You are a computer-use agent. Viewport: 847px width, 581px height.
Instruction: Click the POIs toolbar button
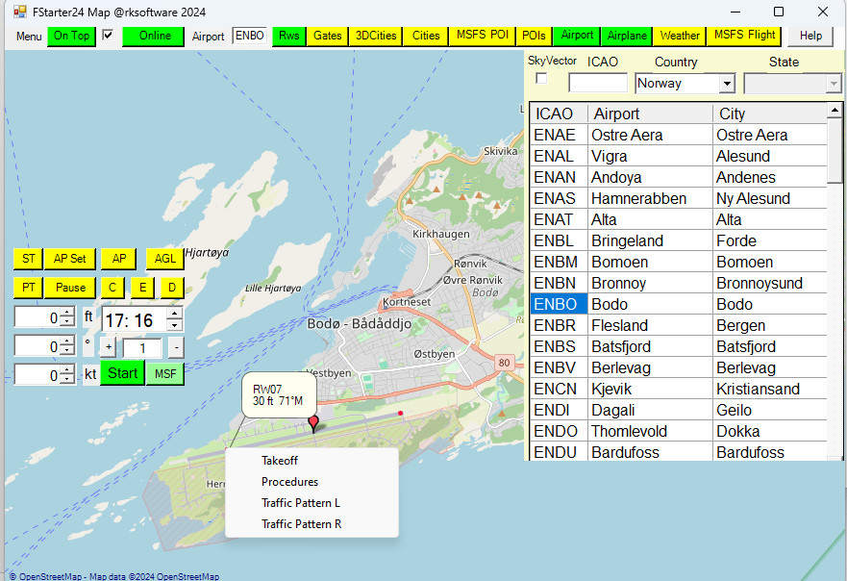tap(533, 36)
